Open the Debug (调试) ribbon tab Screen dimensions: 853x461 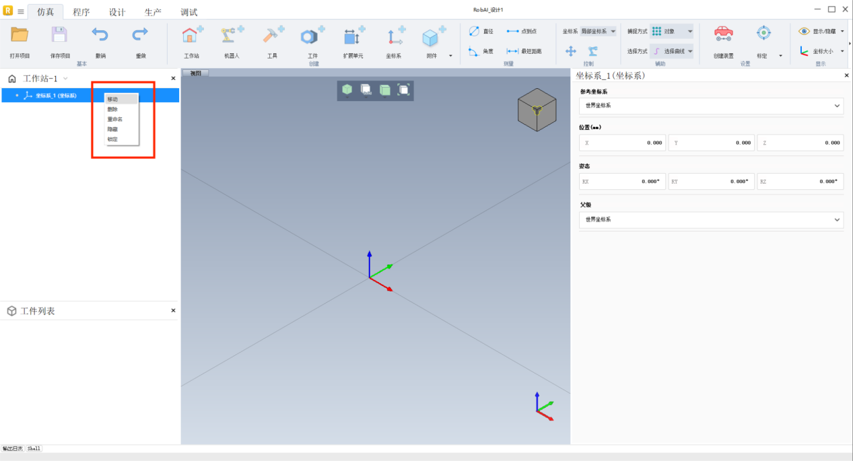coord(189,12)
